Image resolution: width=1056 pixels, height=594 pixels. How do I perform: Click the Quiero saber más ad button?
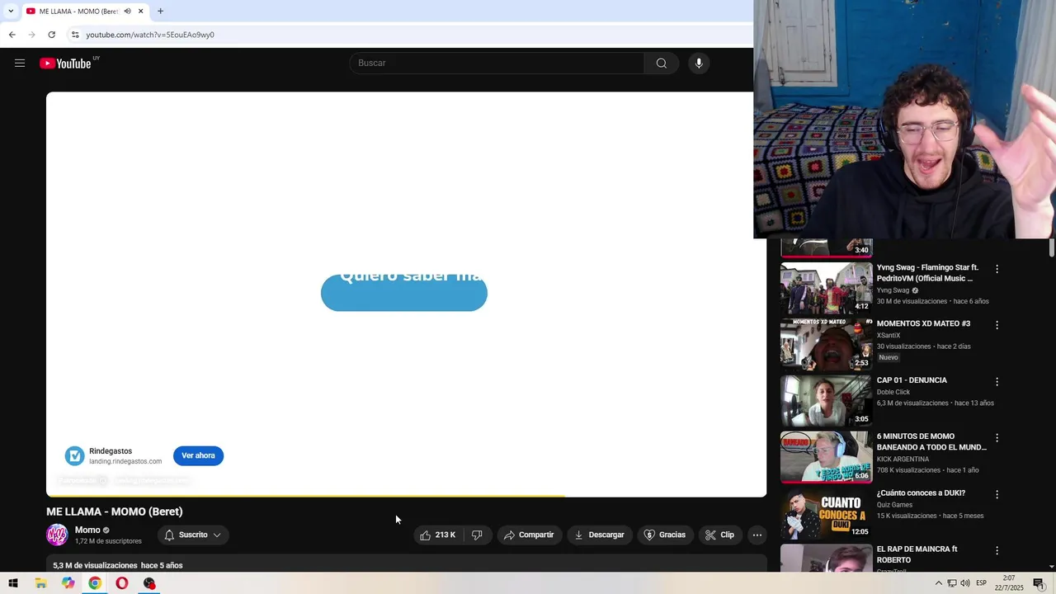[404, 293]
